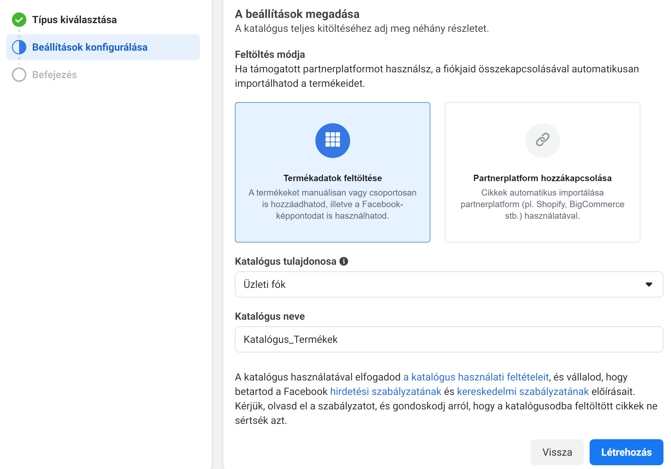This screenshot has height=469, width=671.
Task: Select the Befejezés step label
Action: [54, 75]
